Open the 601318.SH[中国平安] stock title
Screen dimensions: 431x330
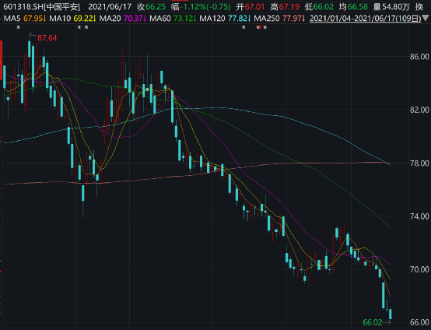click(x=41, y=7)
